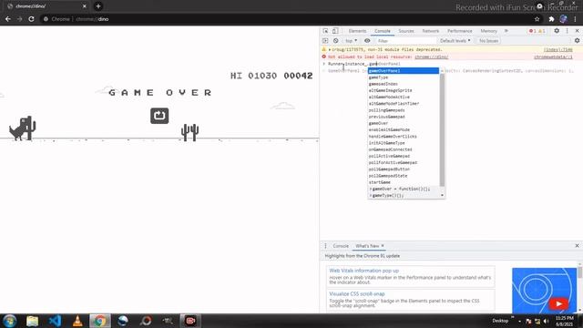Select gameOverPanel autocomplete suggestion

pyautogui.click(x=404, y=71)
